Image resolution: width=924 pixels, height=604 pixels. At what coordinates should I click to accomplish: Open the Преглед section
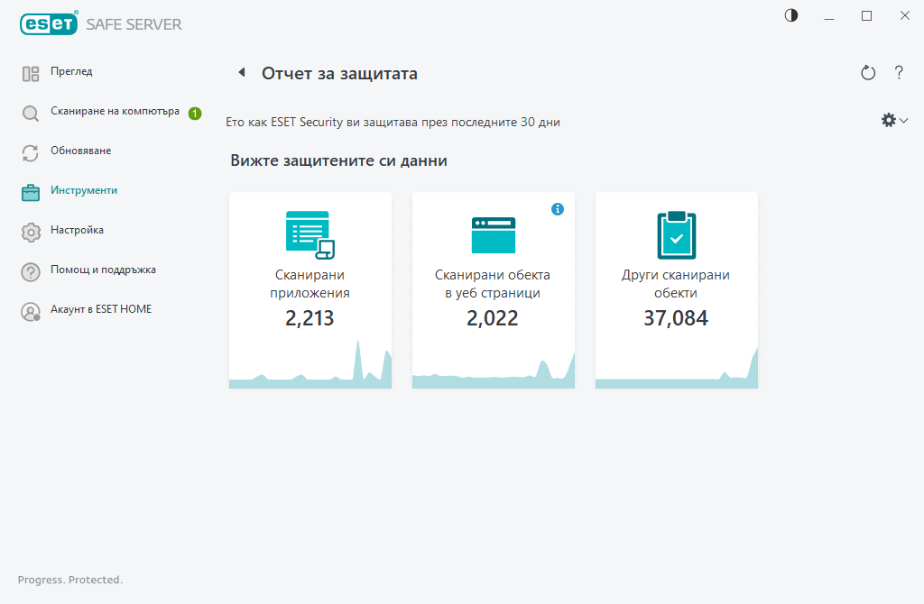(71, 72)
